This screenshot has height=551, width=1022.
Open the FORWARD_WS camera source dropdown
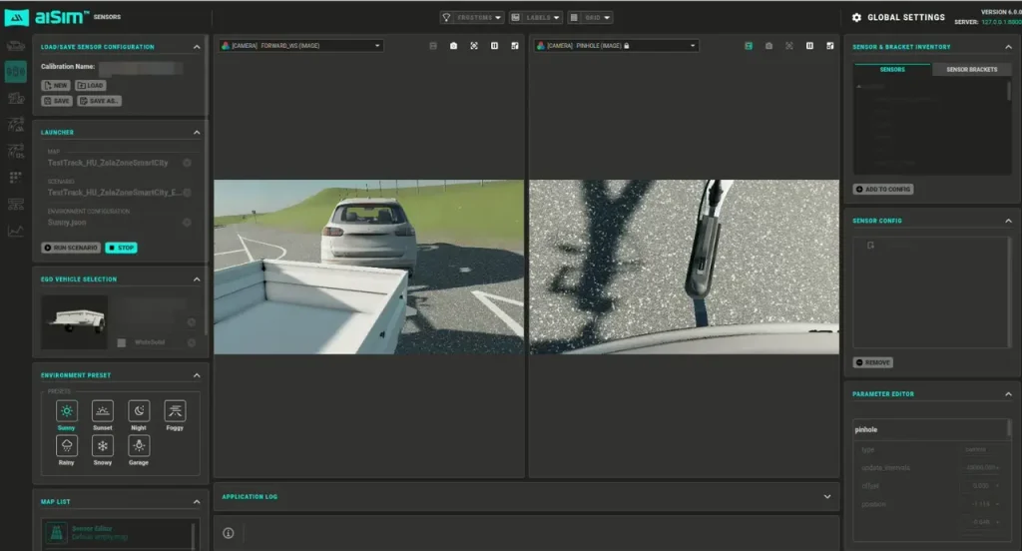pos(301,46)
